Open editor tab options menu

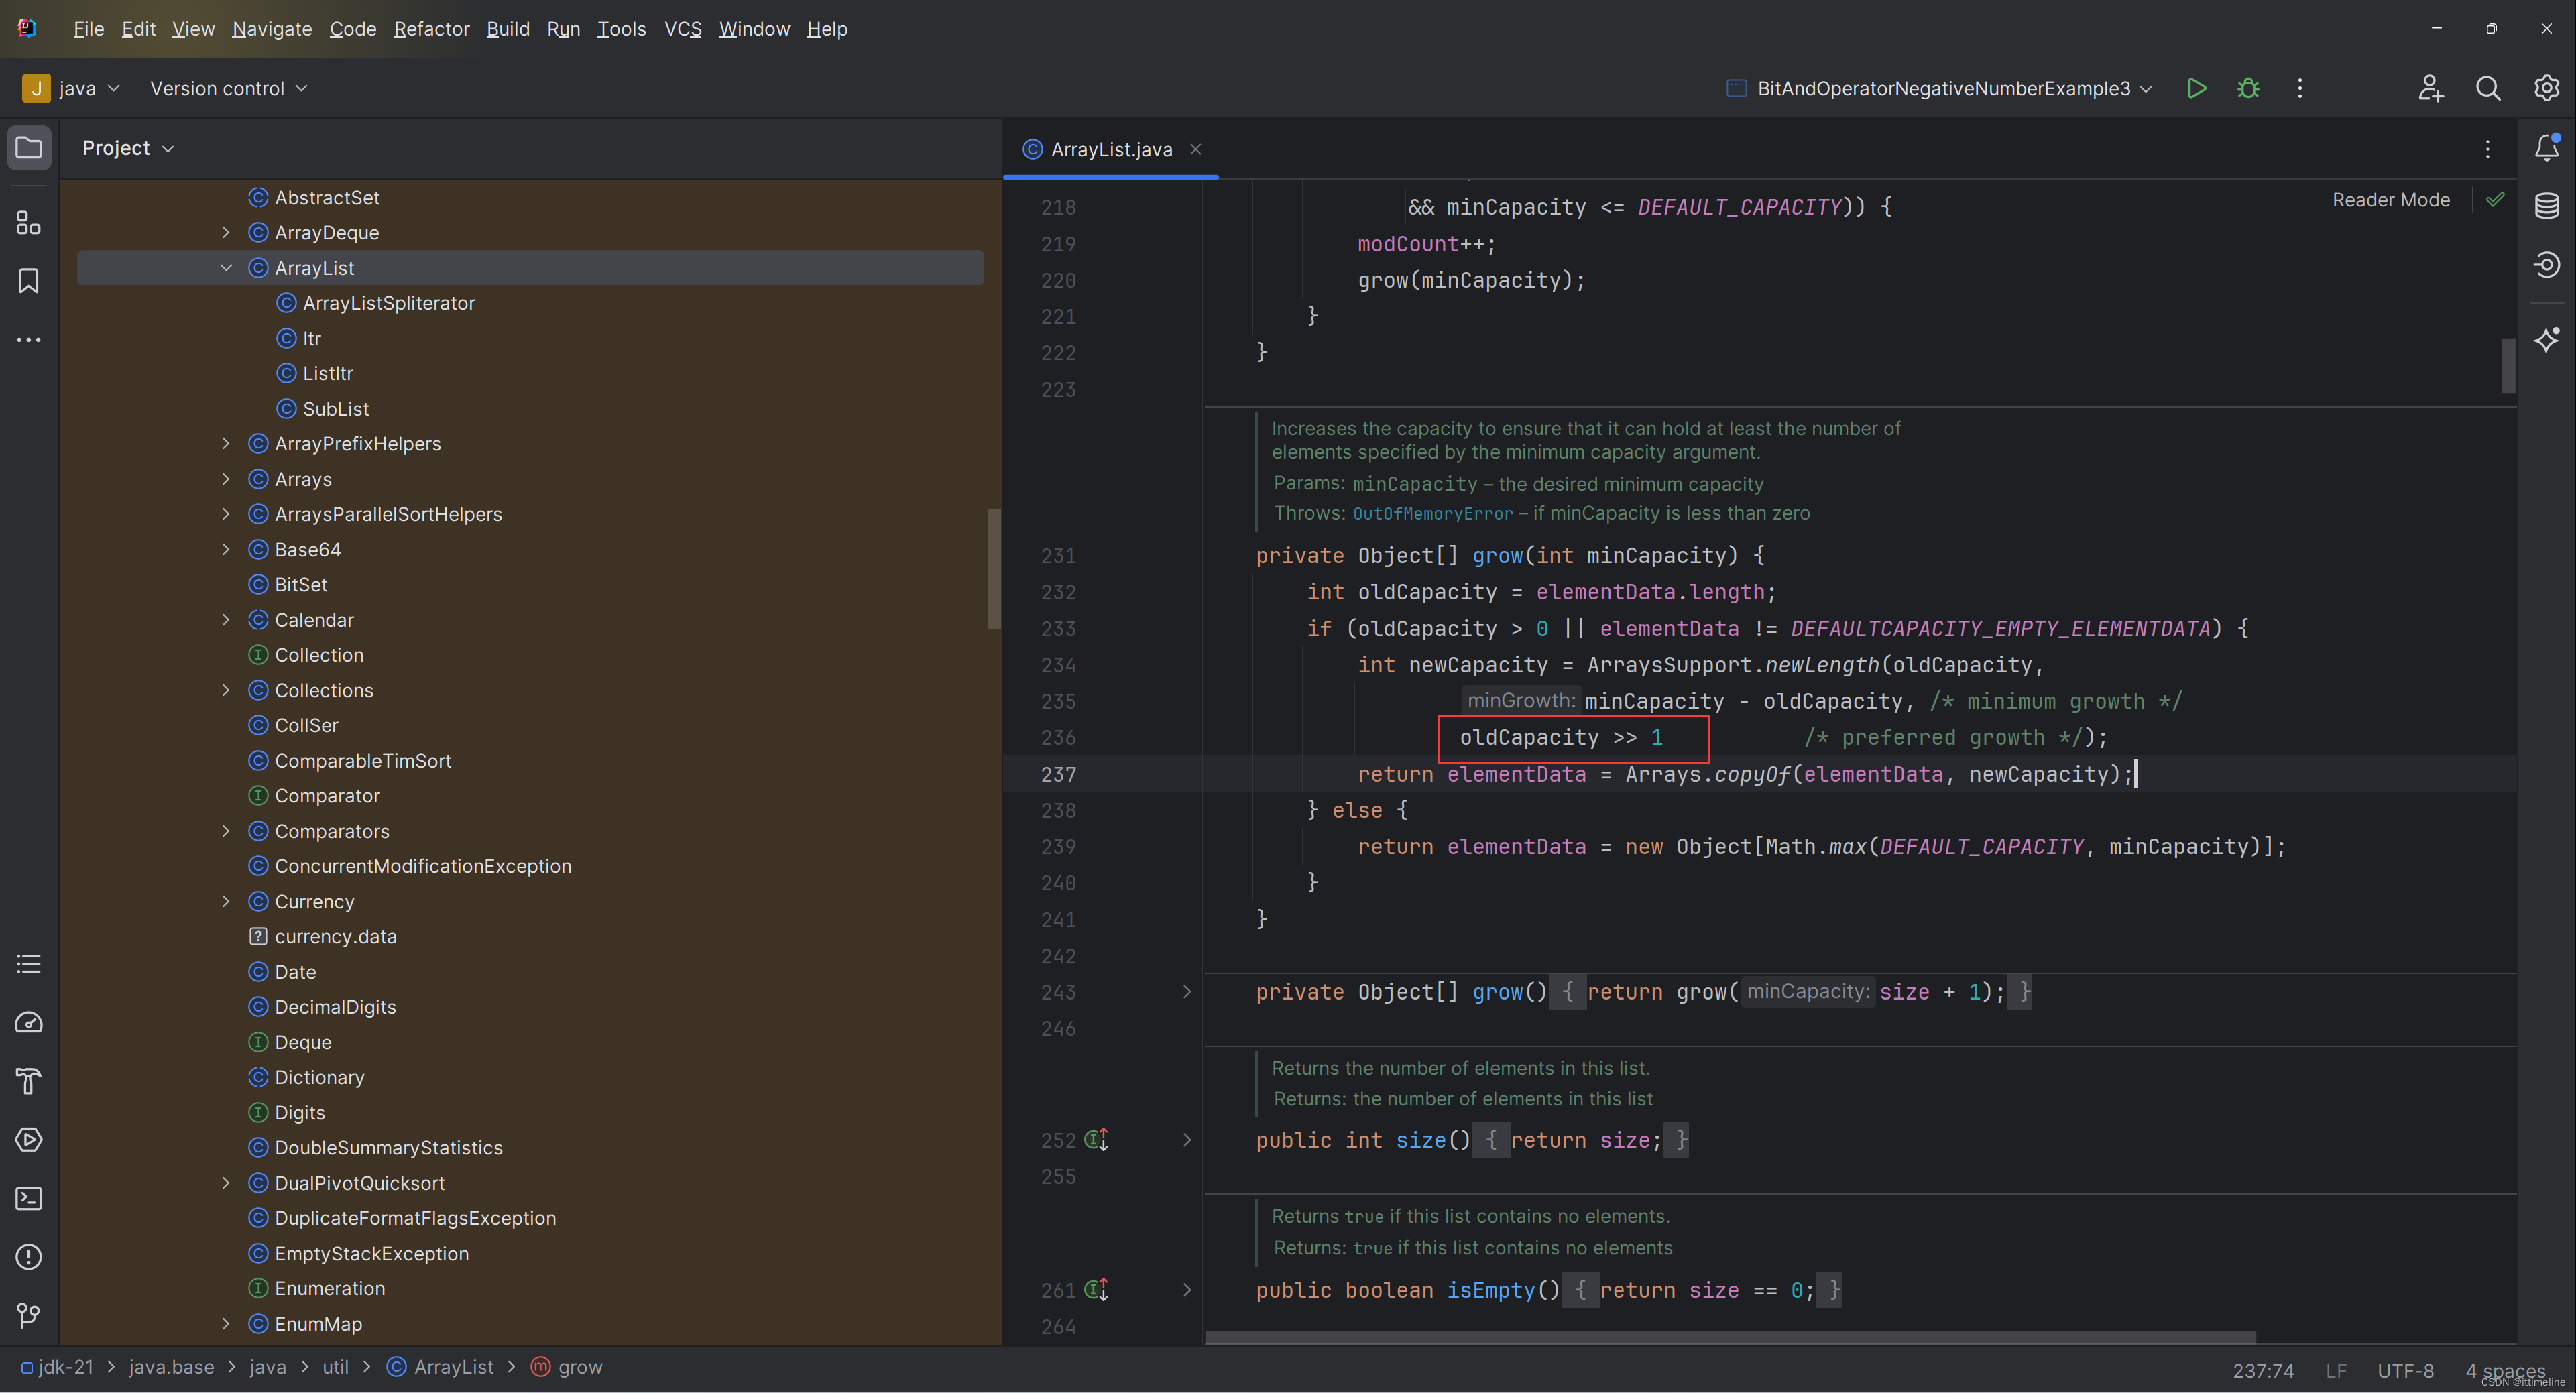point(2488,149)
